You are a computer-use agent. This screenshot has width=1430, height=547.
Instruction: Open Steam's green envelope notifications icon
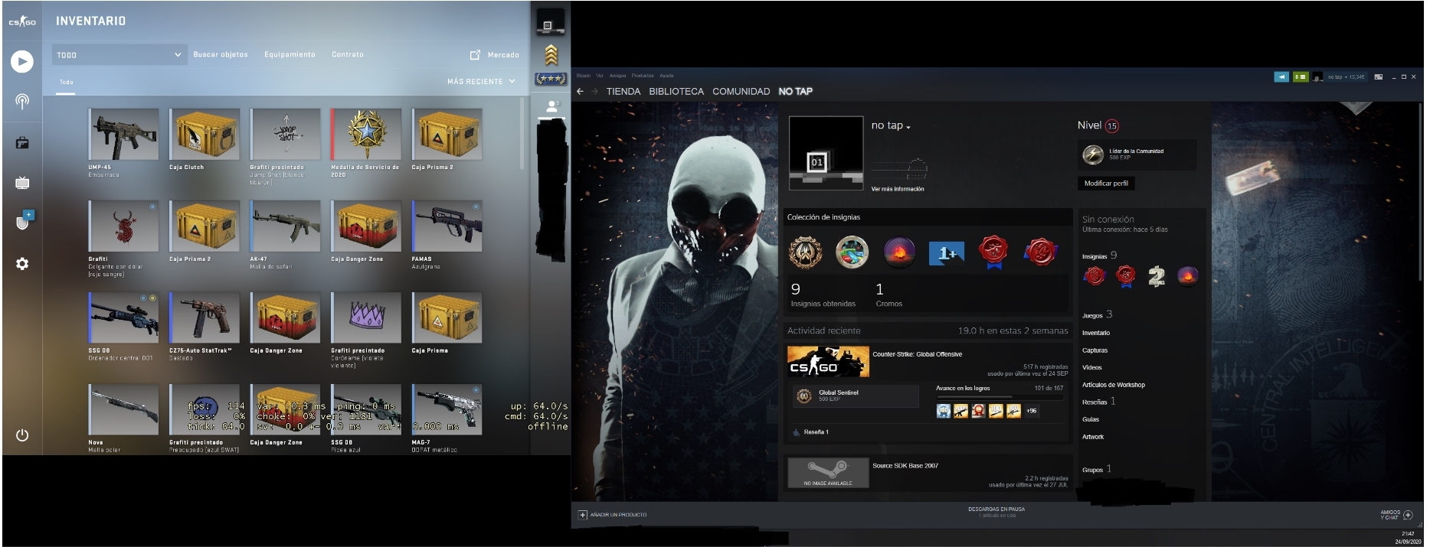click(1300, 77)
